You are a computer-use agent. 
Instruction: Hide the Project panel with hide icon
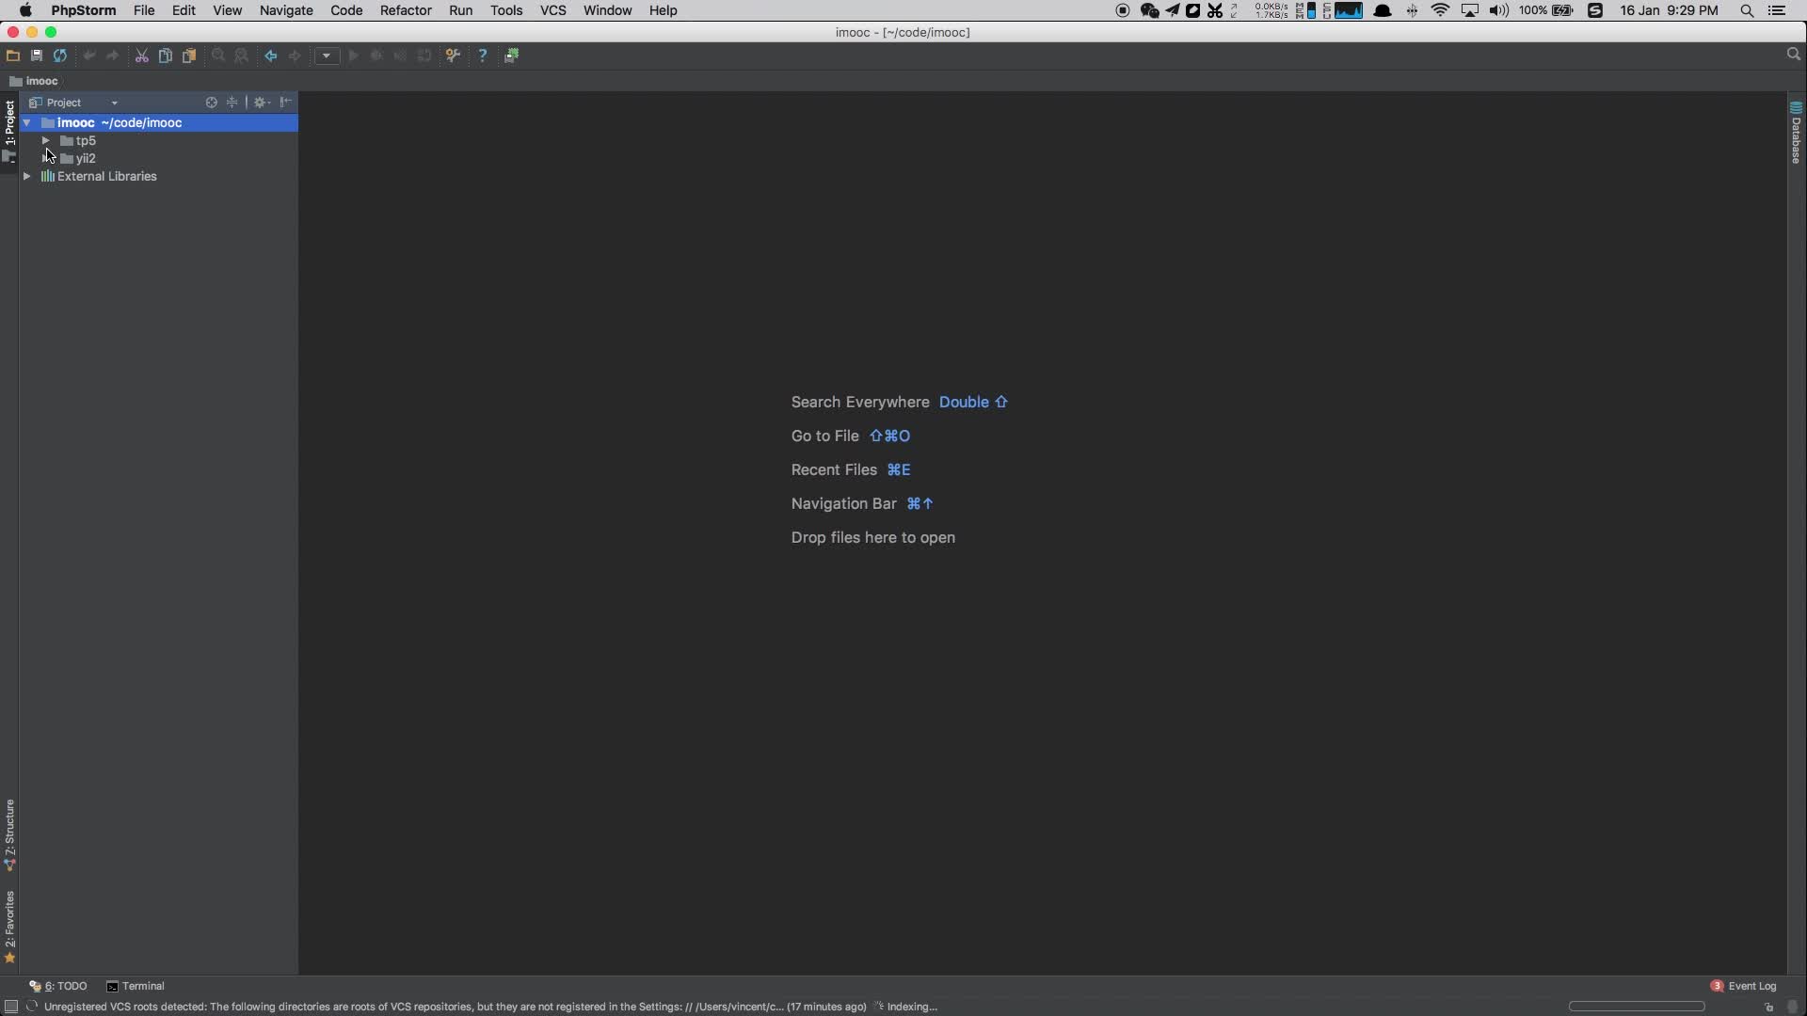(x=286, y=103)
